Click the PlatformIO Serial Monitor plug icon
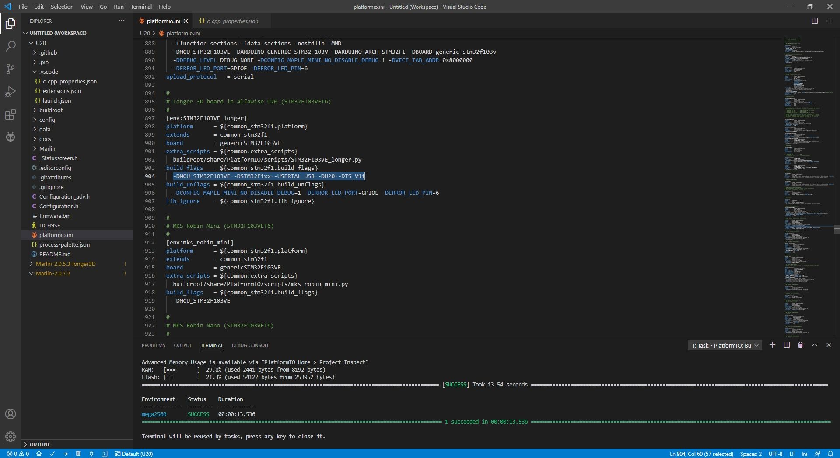840x458 pixels. point(91,454)
